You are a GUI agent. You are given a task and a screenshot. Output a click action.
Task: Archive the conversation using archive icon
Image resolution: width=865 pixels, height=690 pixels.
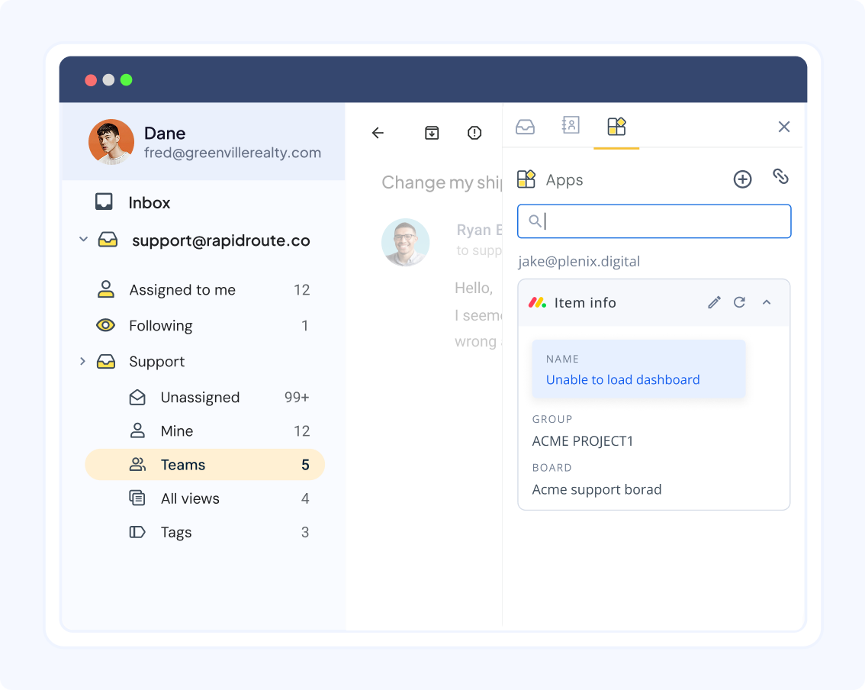432,133
